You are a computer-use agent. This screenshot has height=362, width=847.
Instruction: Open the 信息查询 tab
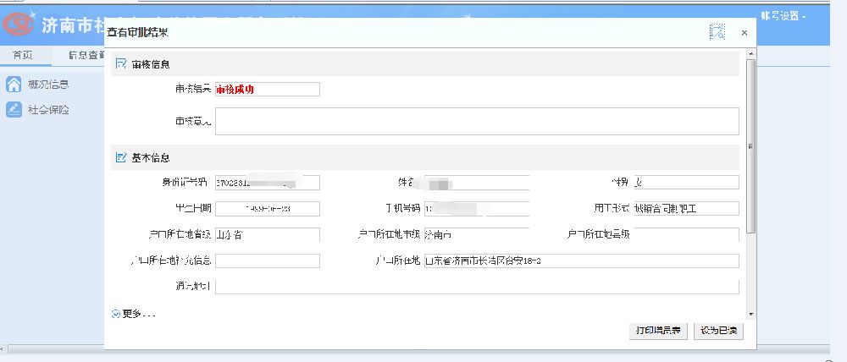tap(86, 54)
